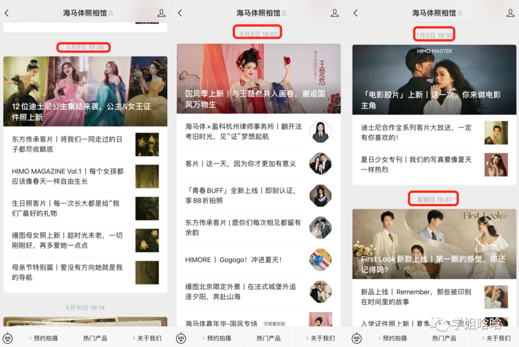519x347 pixels.
Task: Click thumbnail beside 新品上线 Remember
Action: point(496,297)
